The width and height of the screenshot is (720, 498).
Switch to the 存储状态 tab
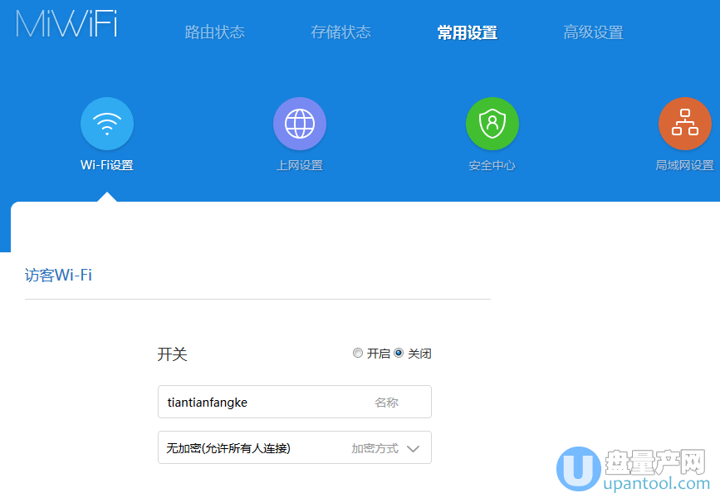coord(340,32)
